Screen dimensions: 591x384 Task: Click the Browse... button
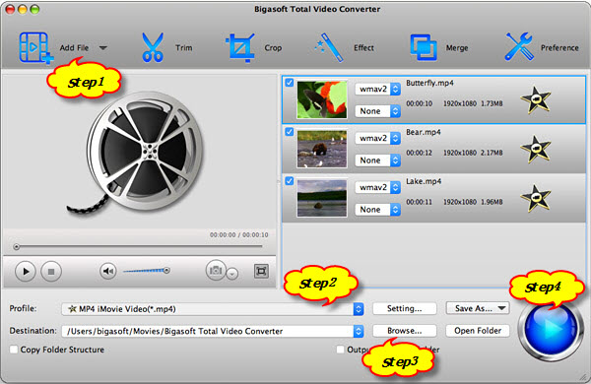coord(405,331)
